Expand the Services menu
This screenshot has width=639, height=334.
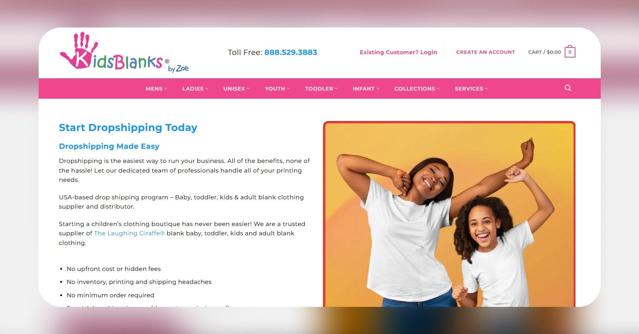tap(471, 89)
